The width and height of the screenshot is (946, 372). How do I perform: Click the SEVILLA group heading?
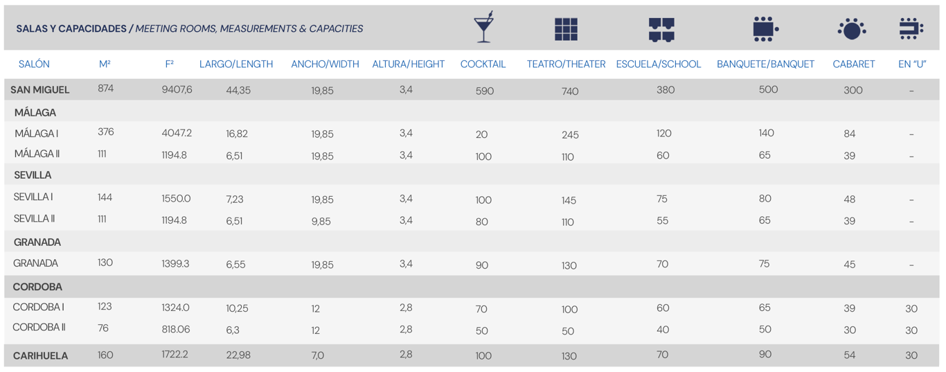(x=33, y=175)
